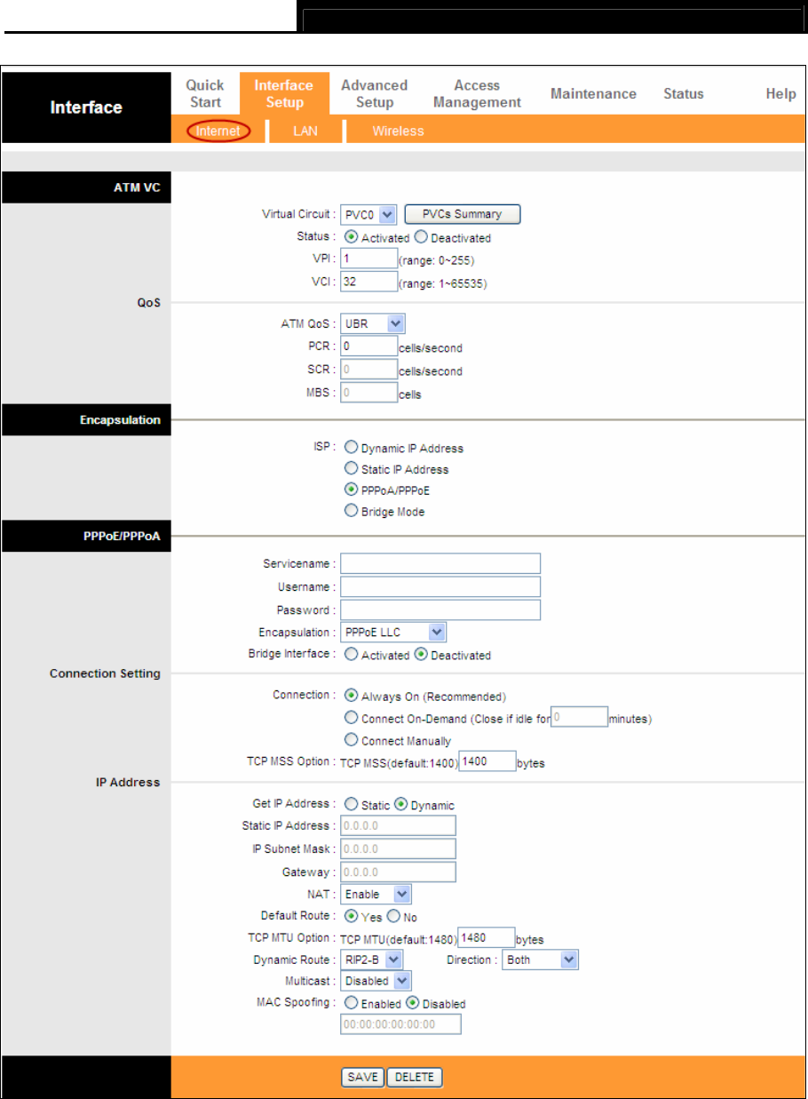Image resolution: width=808 pixels, height=1099 pixels.
Task: Expand the Direction Both dropdown
Action: (x=540, y=960)
